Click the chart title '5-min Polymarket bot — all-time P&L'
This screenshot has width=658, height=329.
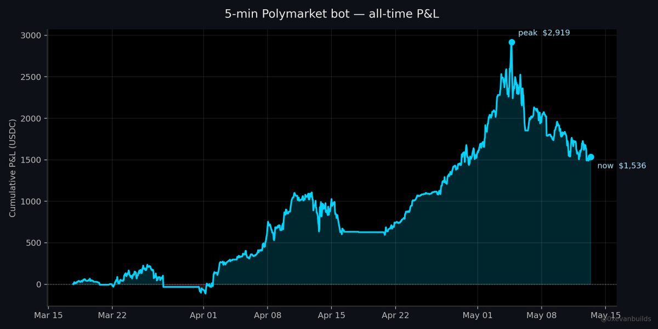(332, 14)
